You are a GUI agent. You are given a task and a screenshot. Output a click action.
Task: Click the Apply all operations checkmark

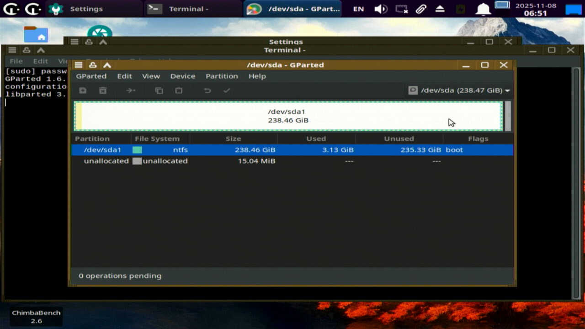coord(227,90)
